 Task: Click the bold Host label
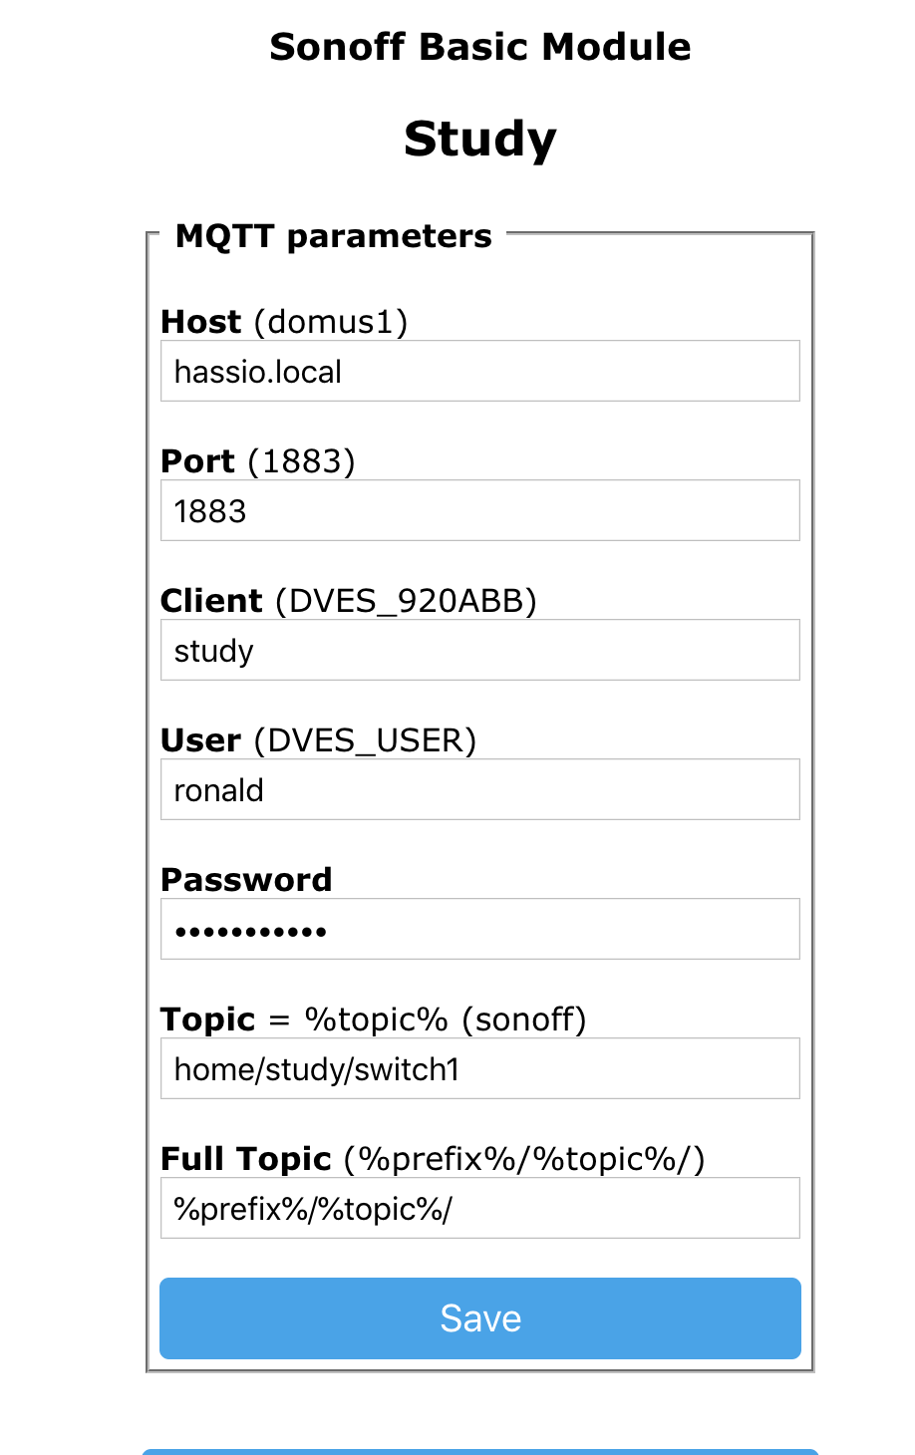(x=200, y=322)
